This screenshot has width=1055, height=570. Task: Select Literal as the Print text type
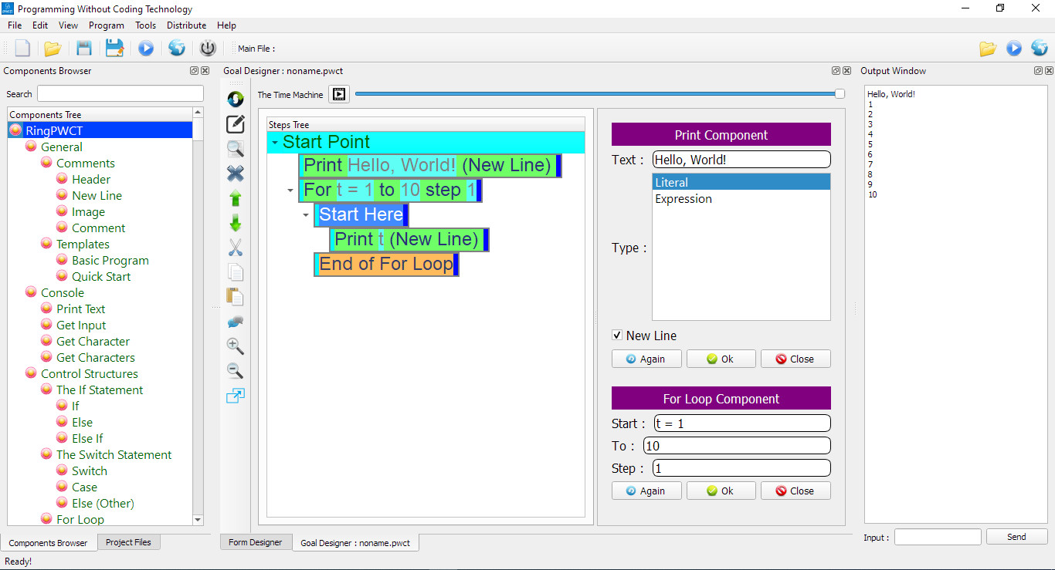tap(672, 182)
